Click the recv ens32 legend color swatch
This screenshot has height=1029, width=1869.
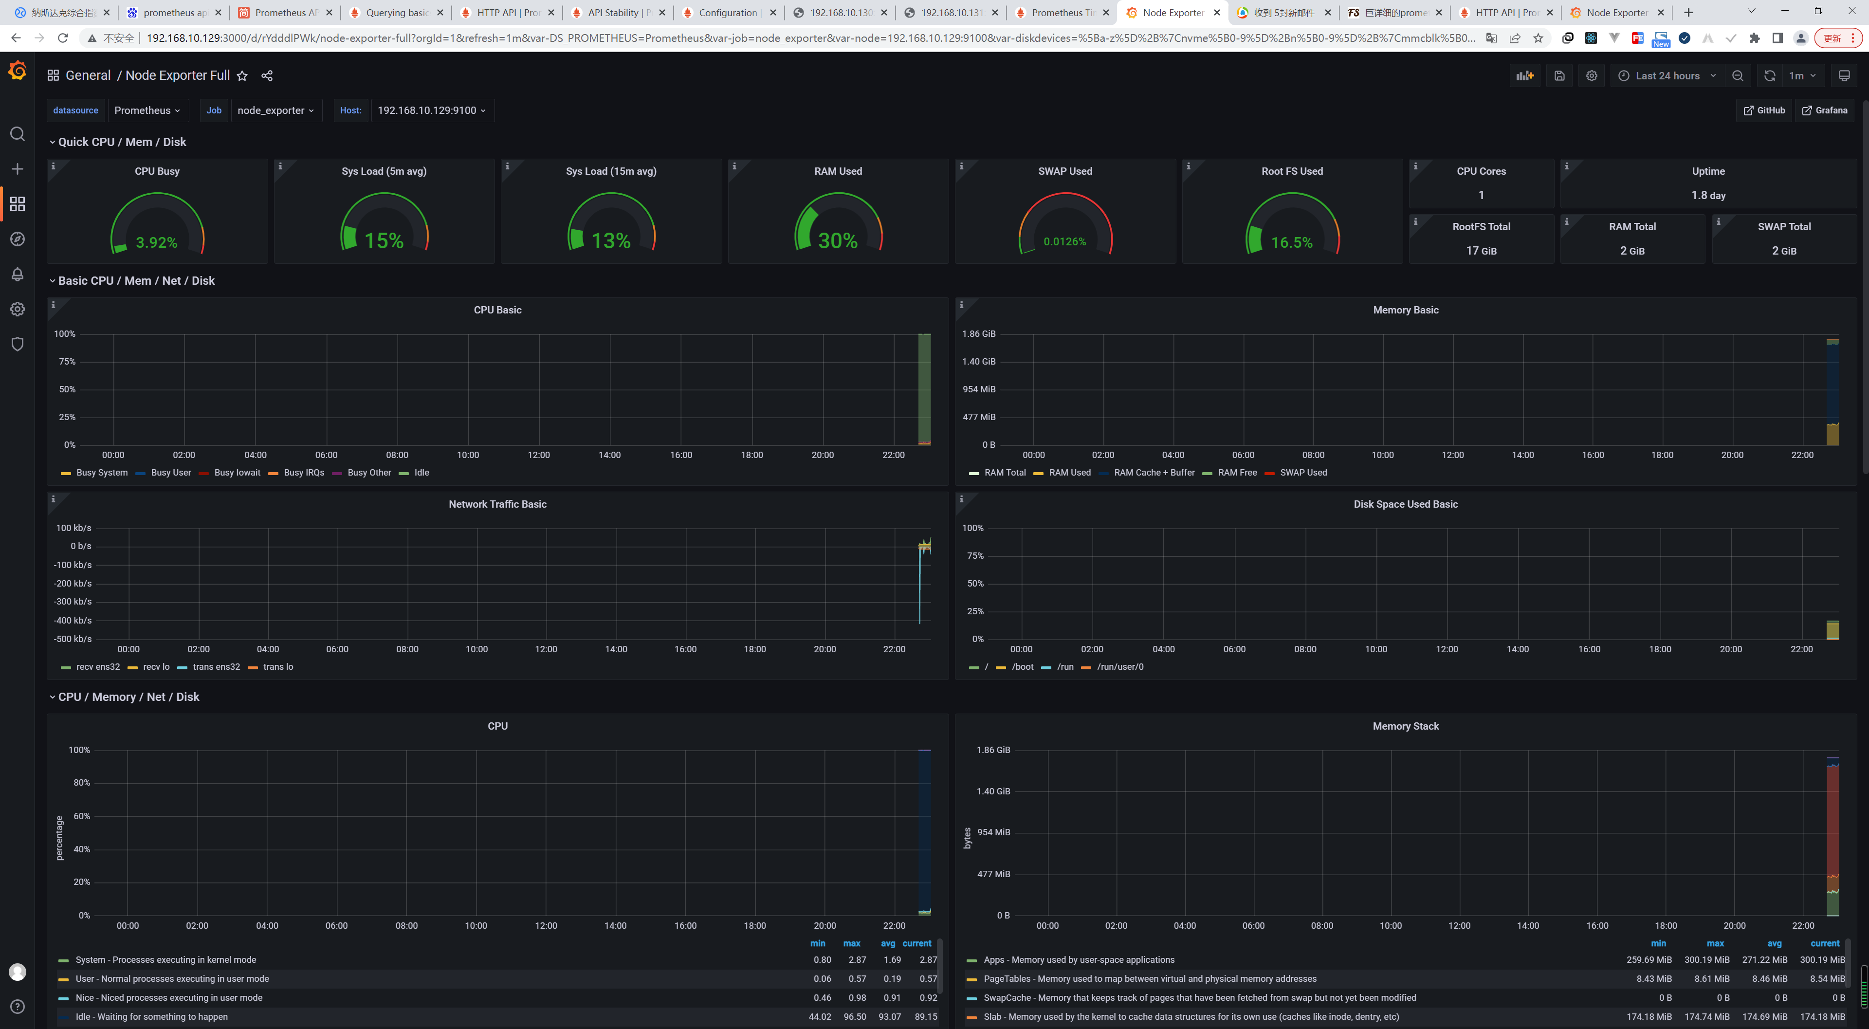(66, 667)
